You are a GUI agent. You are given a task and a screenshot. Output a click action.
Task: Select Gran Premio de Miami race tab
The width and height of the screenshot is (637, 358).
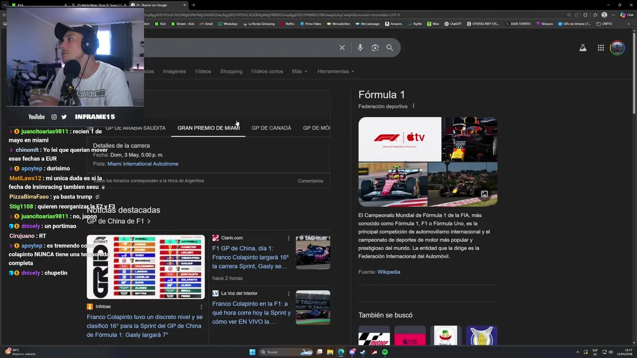(209, 128)
